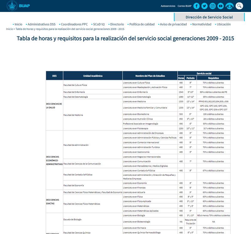Click the Periodo column header
This screenshot has height=234, width=251.
click(190, 78)
